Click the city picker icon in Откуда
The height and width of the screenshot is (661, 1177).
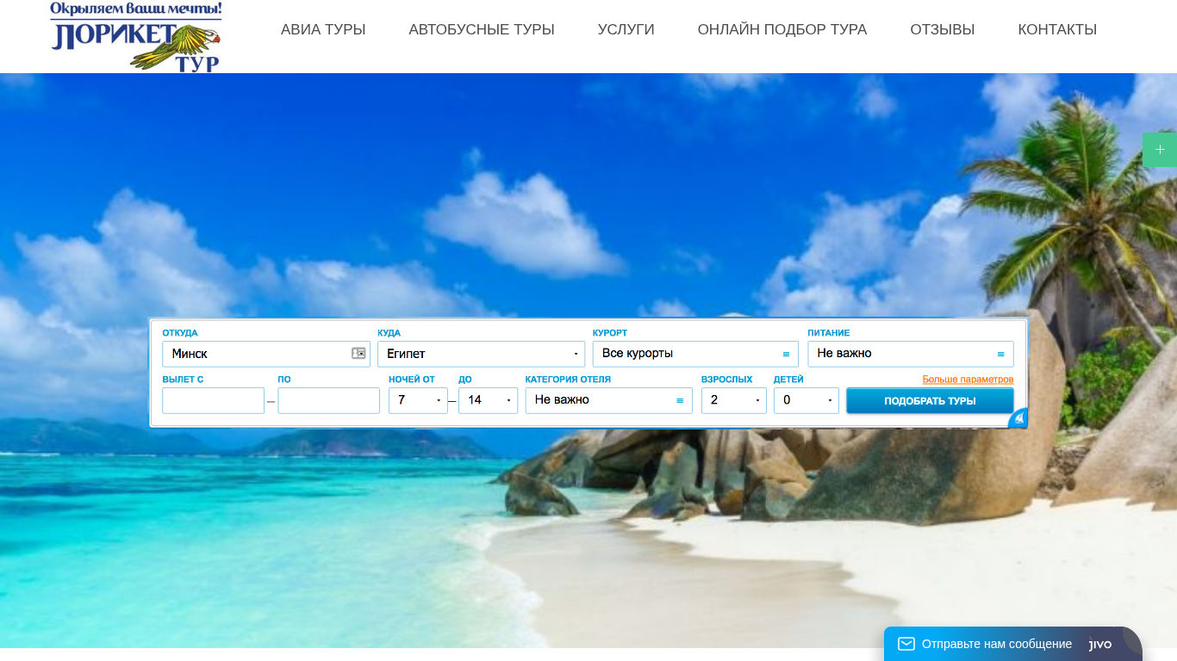[x=358, y=354]
